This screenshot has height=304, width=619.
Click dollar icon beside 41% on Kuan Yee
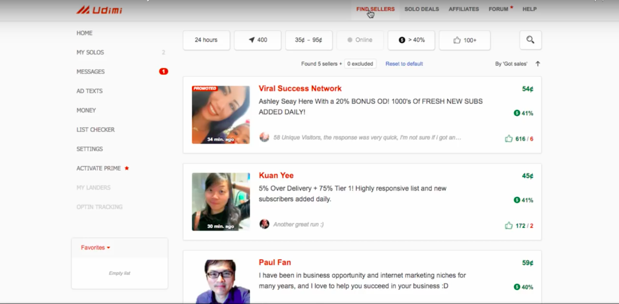coord(517,200)
